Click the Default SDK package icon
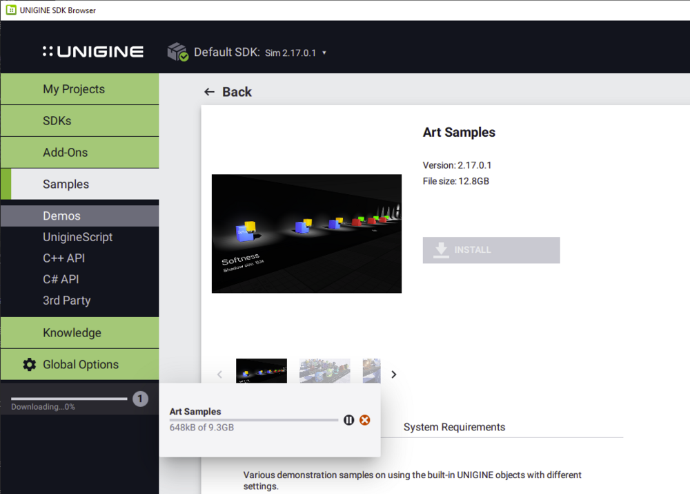Viewport: 690px width, 494px height. pos(178,52)
